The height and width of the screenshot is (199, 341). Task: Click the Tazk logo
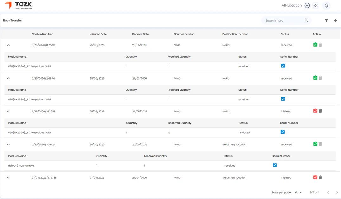18,5
